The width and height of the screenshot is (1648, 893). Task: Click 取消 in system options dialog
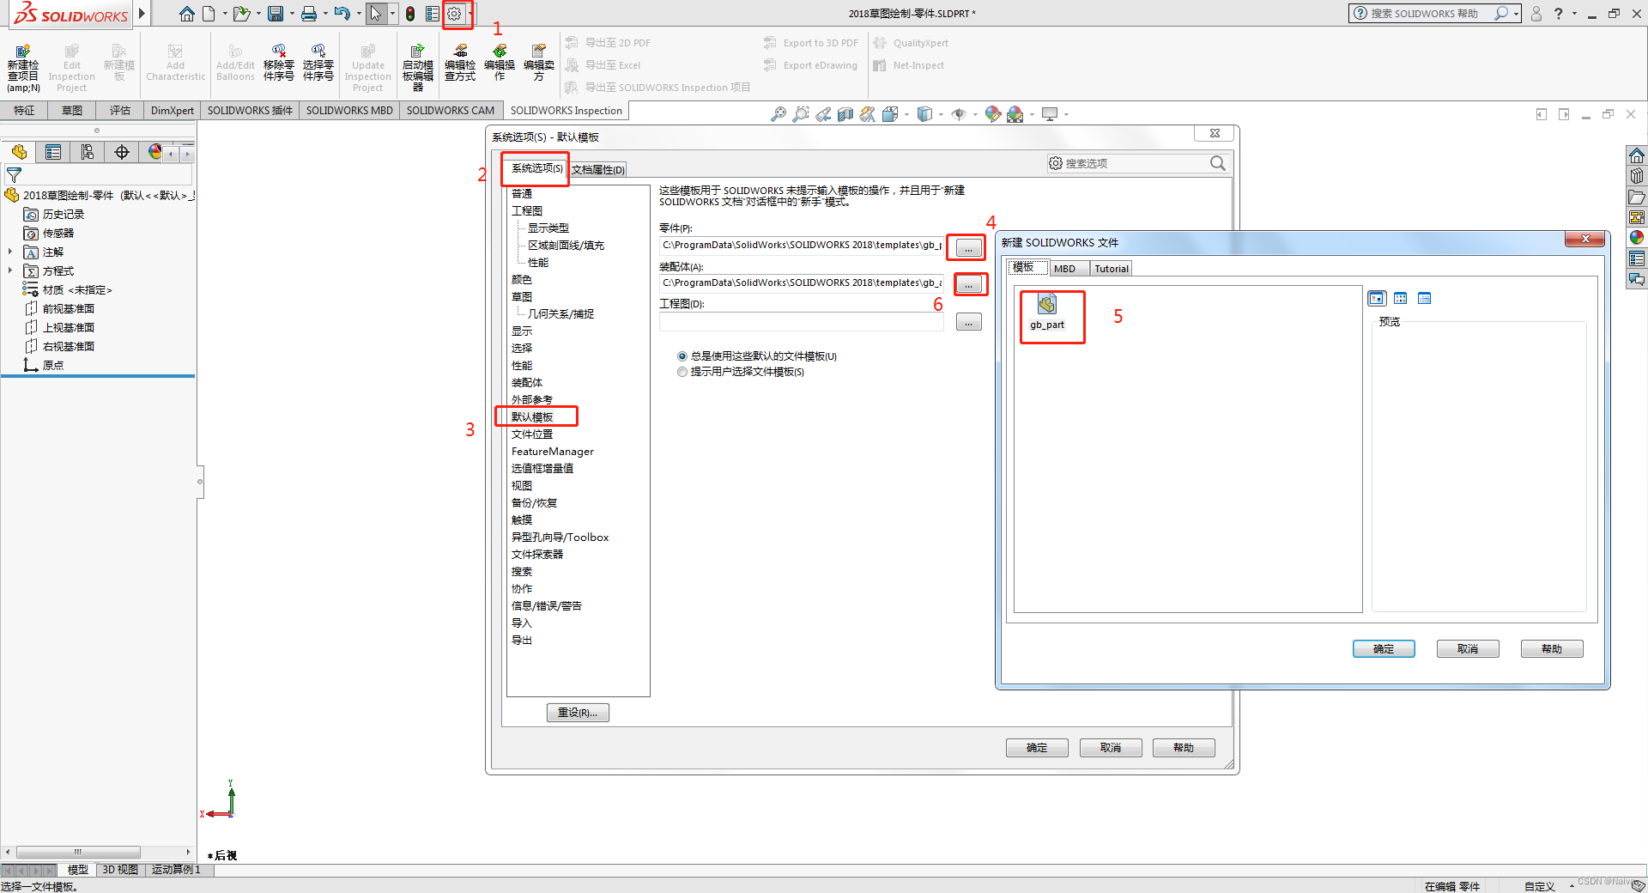click(1111, 748)
